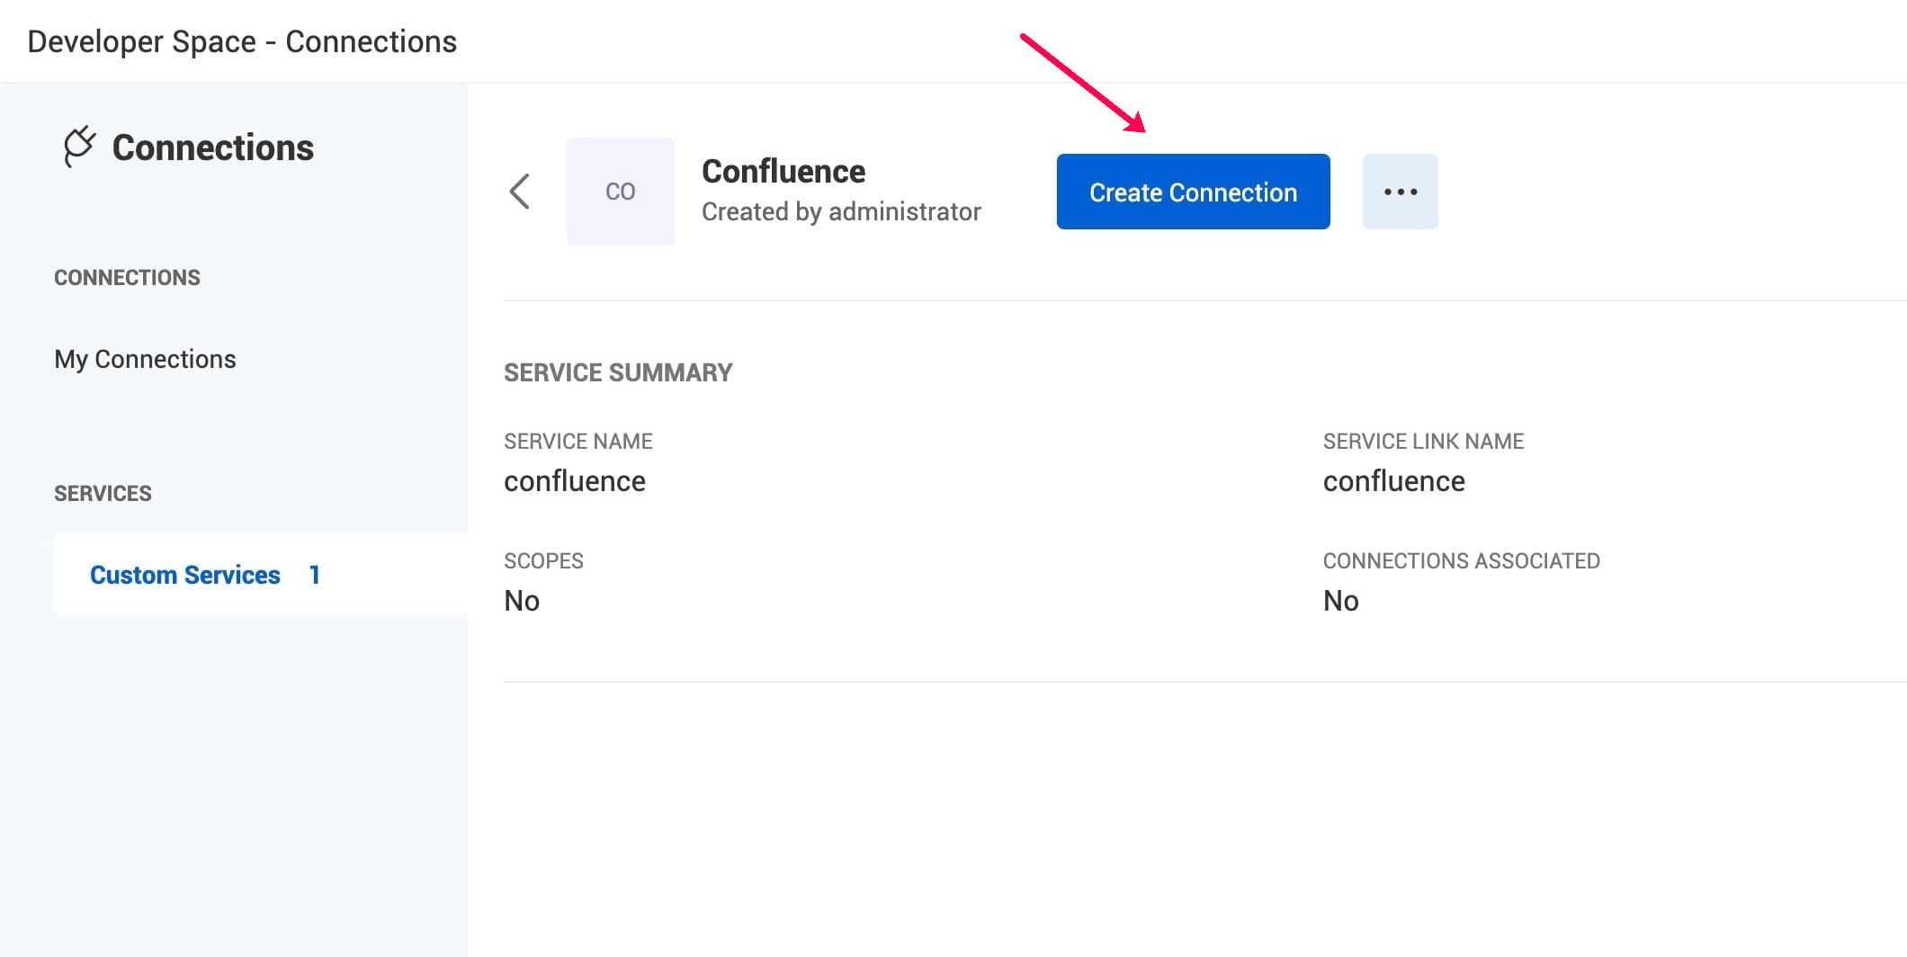Click the Developer Space - Connections page title
Viewport: 1907px width, 957px height.
pyautogui.click(x=242, y=41)
